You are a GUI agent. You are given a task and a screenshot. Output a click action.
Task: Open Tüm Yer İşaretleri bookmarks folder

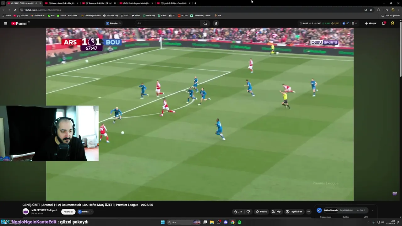tap(390, 15)
